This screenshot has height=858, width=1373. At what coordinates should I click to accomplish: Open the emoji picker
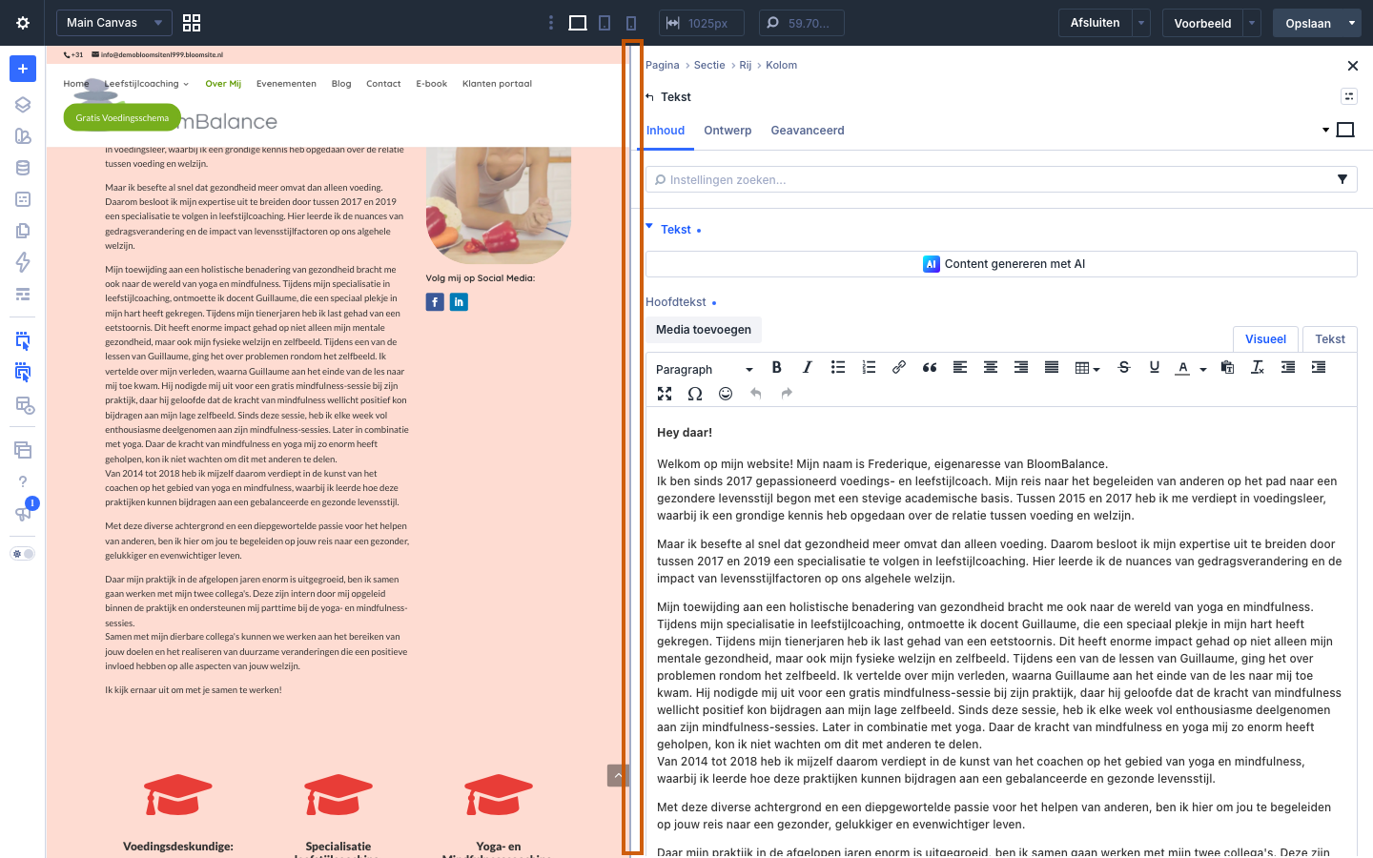point(726,394)
